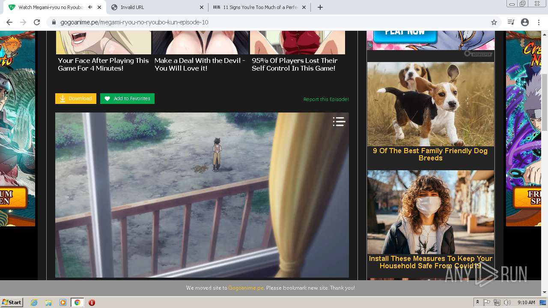Open the 95% Of Players Lost ad
548x308 pixels.
[295, 64]
